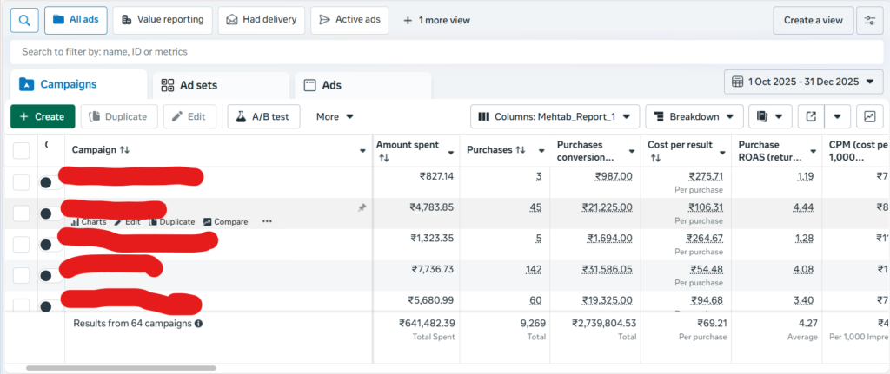Click the export/share arrow icon
The height and width of the screenshot is (374, 890).
(811, 116)
